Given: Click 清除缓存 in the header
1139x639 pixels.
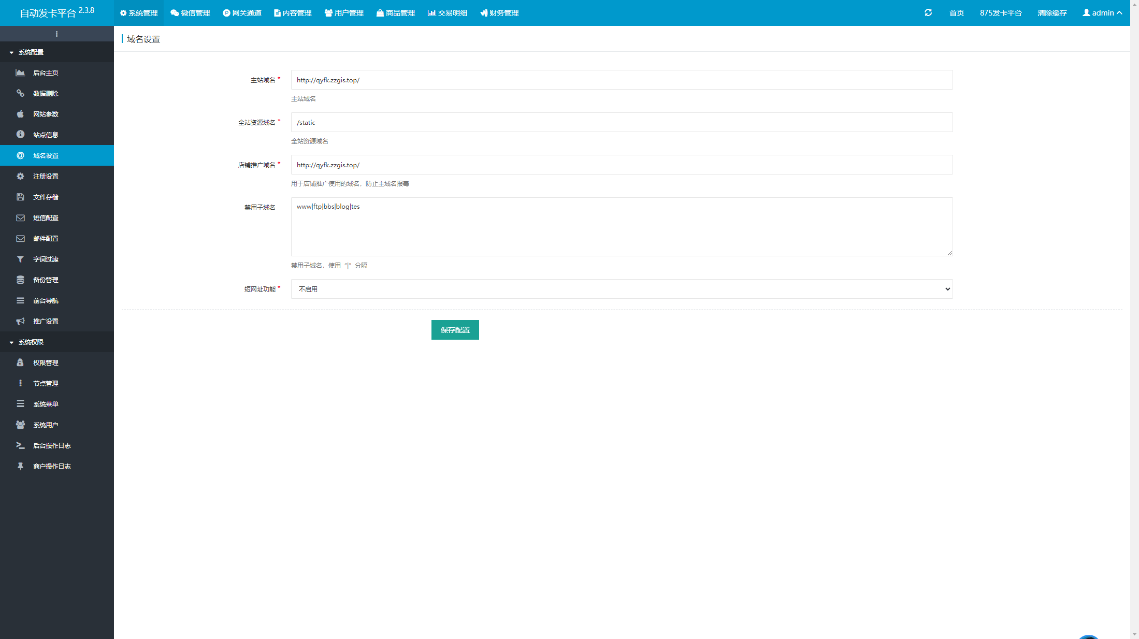Looking at the screenshot, I should pyautogui.click(x=1052, y=12).
